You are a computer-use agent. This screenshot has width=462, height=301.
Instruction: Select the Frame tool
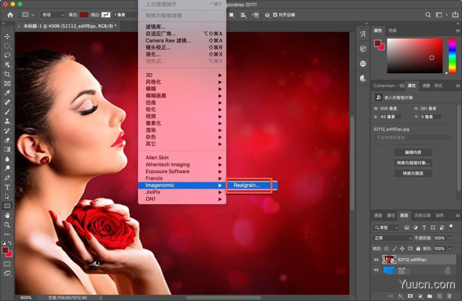click(x=8, y=84)
